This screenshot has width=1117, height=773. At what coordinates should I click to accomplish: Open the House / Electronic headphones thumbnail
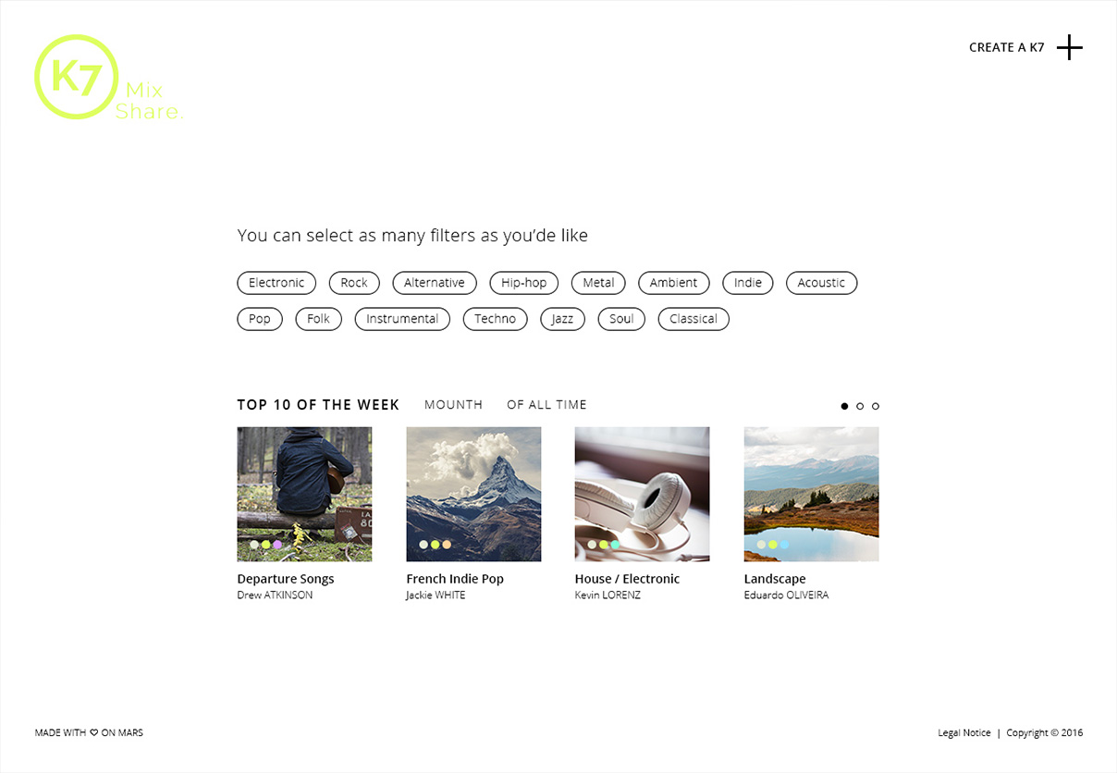(643, 494)
